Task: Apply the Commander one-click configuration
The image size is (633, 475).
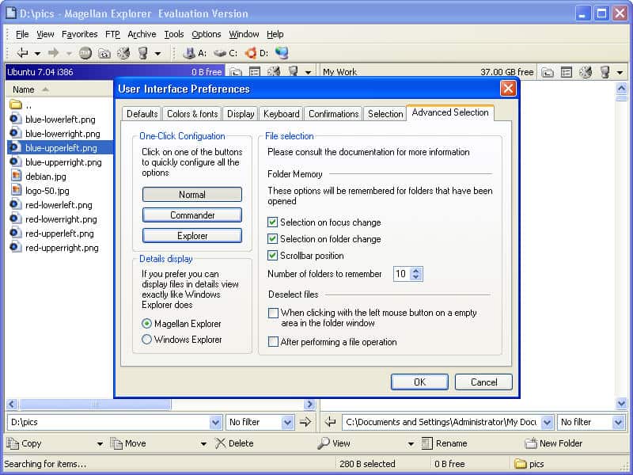Action: point(192,215)
